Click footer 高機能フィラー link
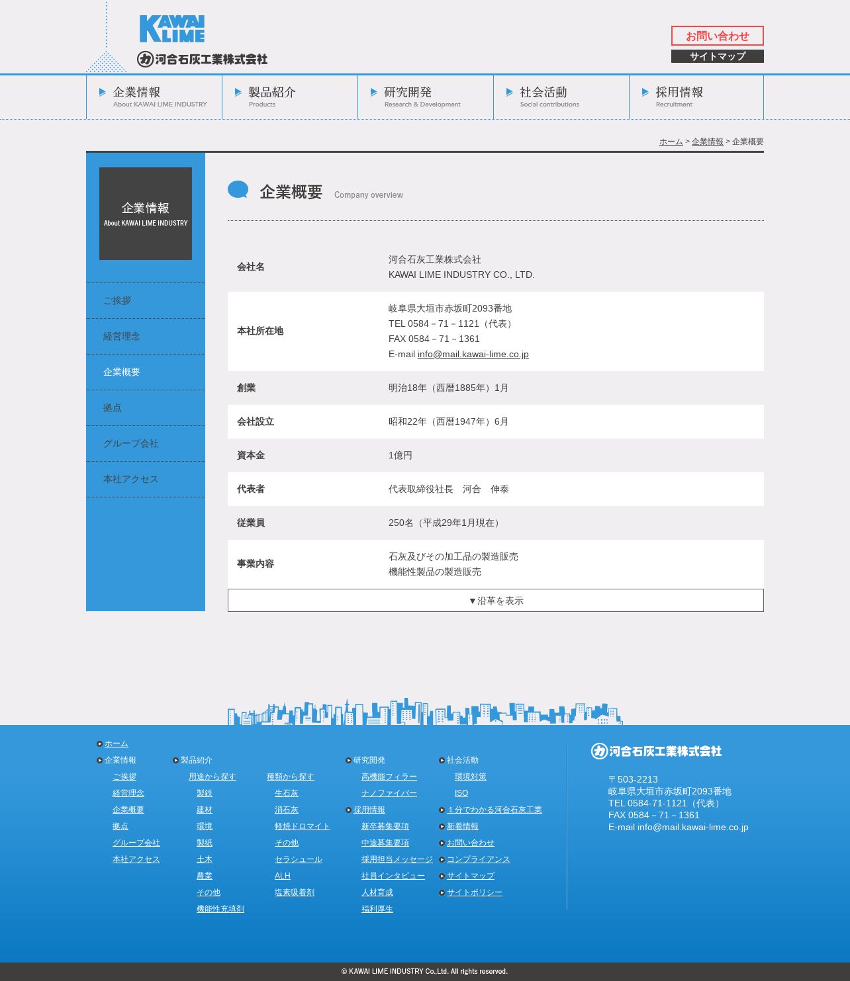Viewport: 850px width, 981px height. (x=389, y=777)
